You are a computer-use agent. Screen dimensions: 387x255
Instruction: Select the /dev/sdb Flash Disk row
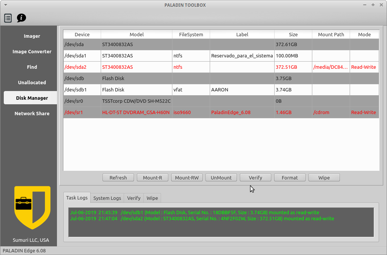coord(221,78)
